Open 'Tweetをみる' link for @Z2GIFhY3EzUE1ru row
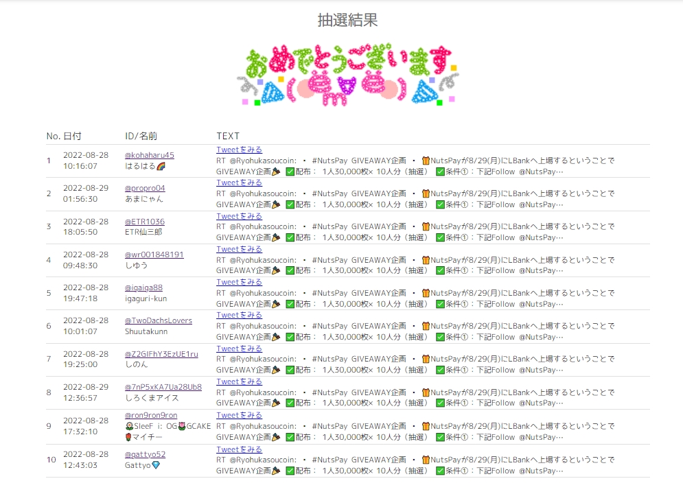The image size is (683, 494). 239,349
